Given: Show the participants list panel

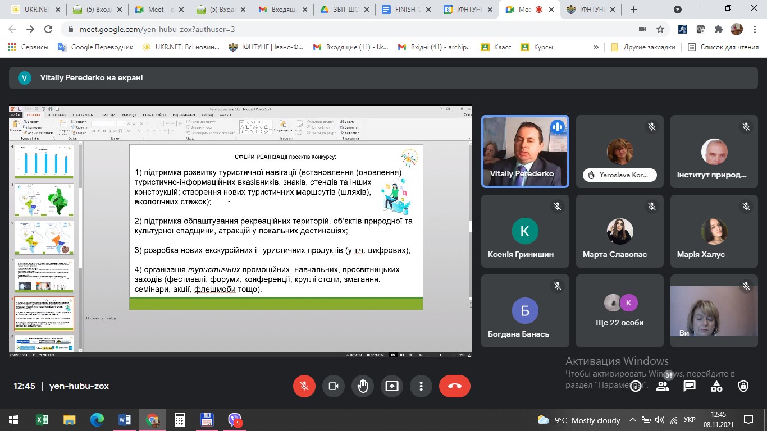Looking at the screenshot, I should coord(663,386).
